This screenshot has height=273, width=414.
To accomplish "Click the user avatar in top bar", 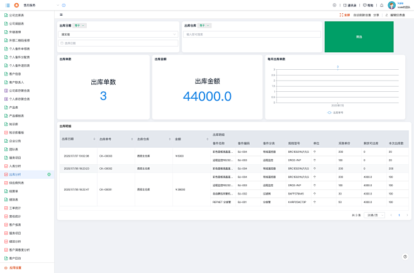I will click(392, 5).
